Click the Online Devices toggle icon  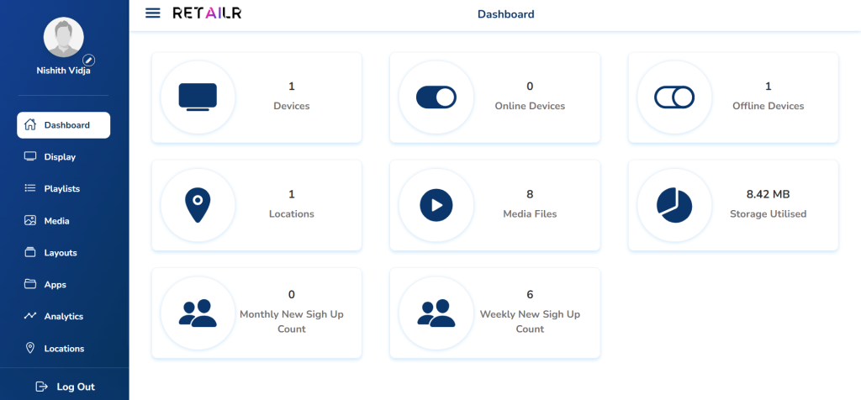tap(436, 97)
